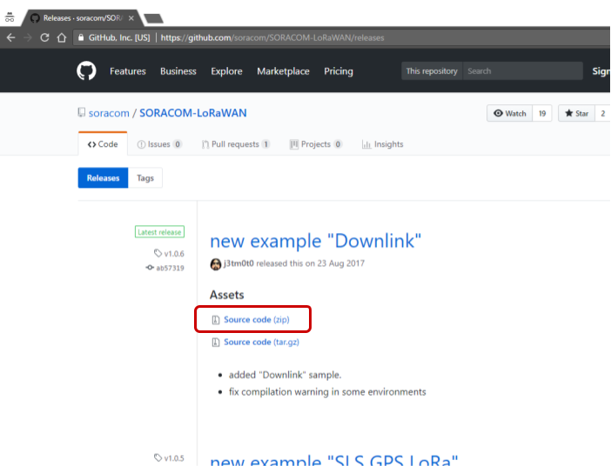The width and height of the screenshot is (611, 466).
Task: Select the Tags button
Action: tap(145, 178)
